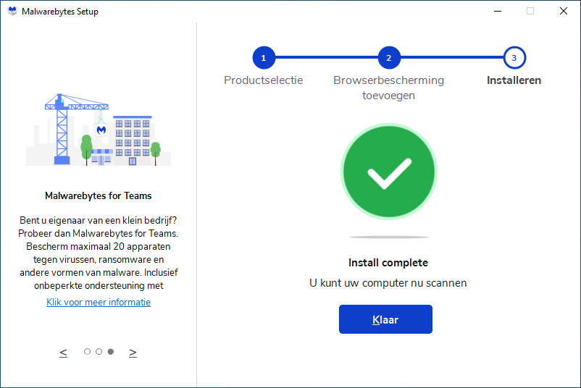Click the Malwarebytes for Teams crane illustration
This screenshot has width=581, height=388.
coord(99,130)
